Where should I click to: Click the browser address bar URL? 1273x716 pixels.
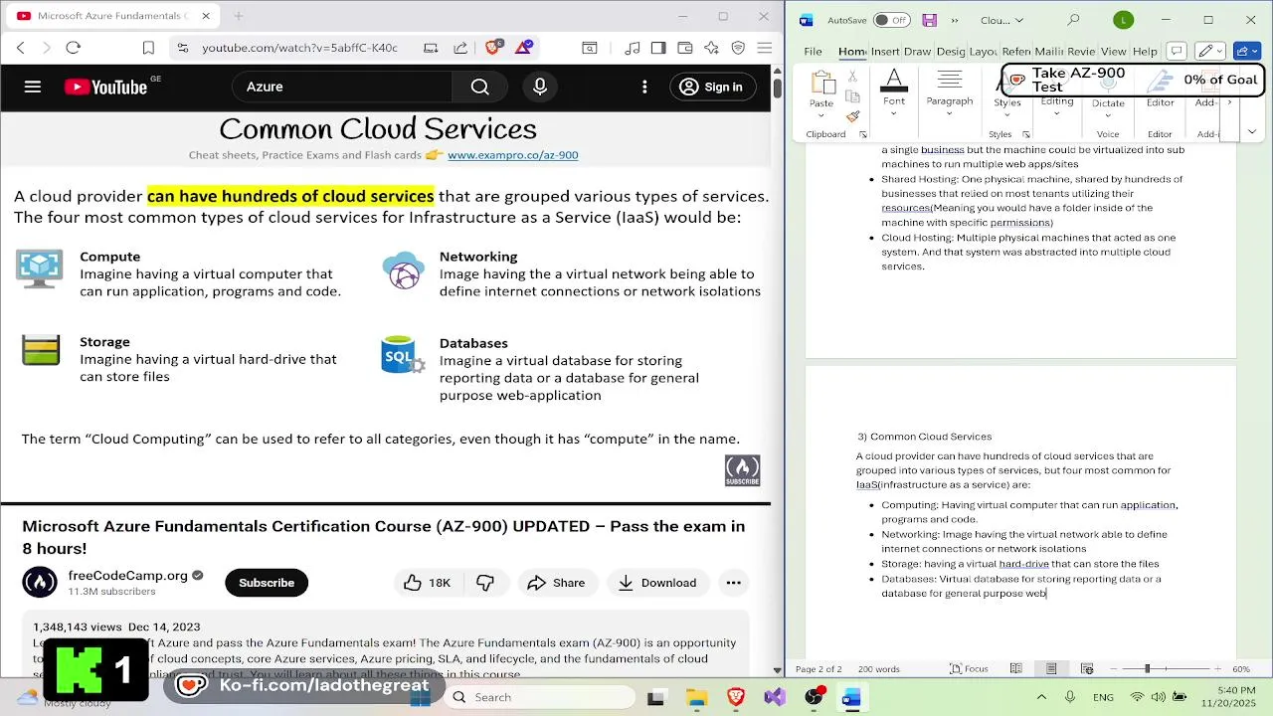[x=299, y=48]
